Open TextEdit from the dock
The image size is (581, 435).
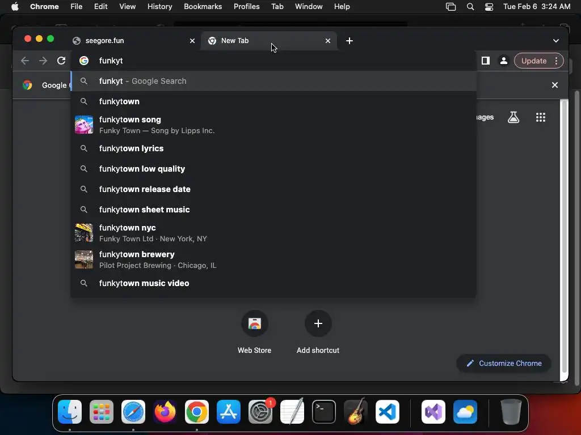click(292, 412)
